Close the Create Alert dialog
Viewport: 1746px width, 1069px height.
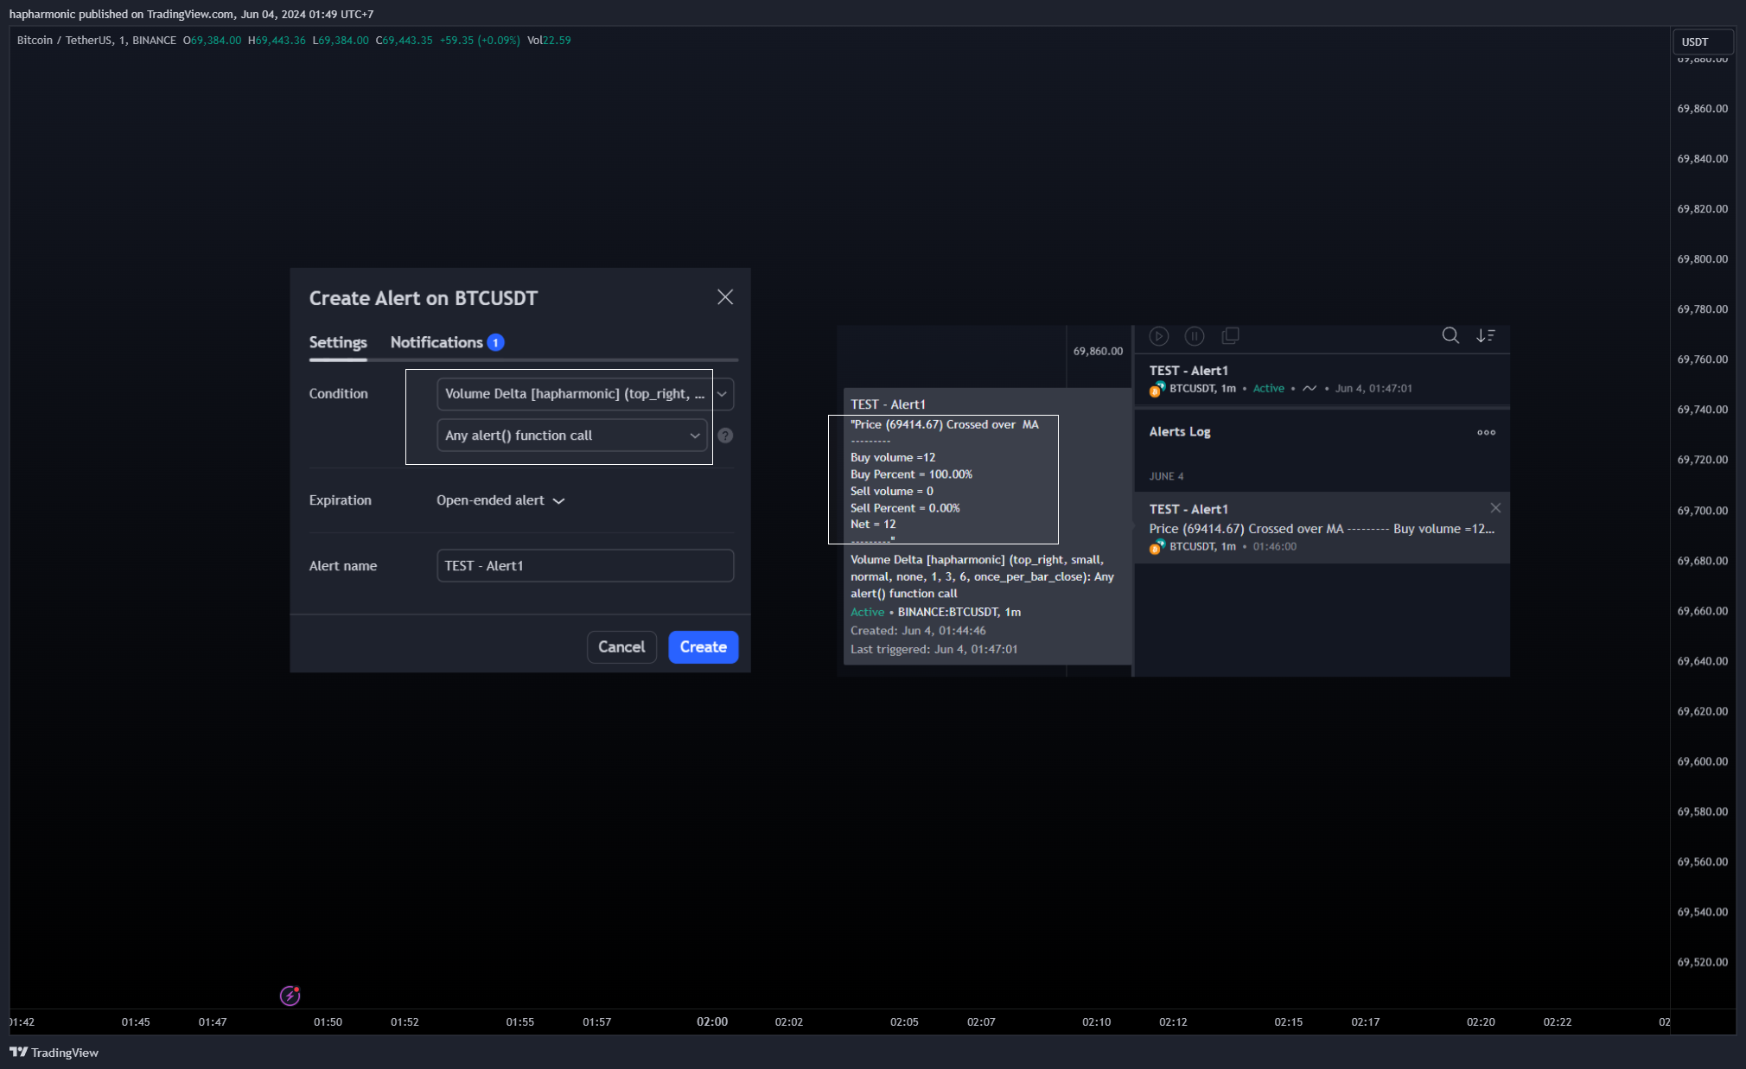(725, 297)
